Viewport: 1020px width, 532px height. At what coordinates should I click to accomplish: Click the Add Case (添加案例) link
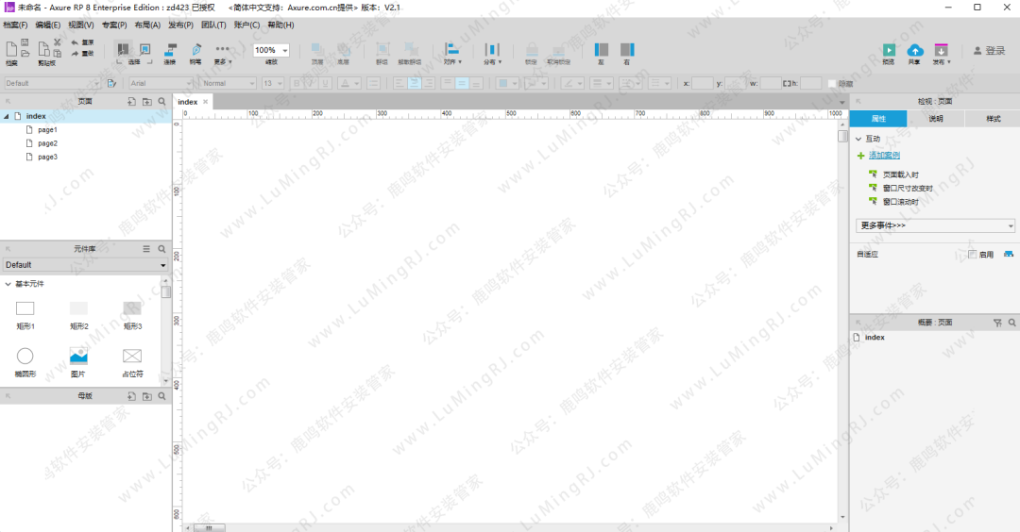[x=884, y=156]
